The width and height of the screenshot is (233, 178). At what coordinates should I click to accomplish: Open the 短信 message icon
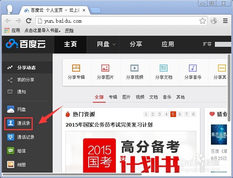[x=11, y=151]
